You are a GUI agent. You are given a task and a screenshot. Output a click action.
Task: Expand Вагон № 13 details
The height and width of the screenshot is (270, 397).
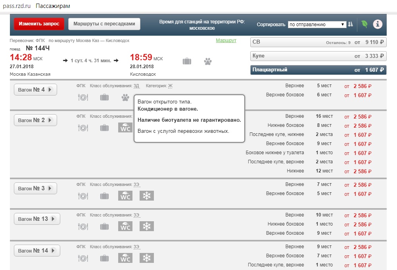37,219
